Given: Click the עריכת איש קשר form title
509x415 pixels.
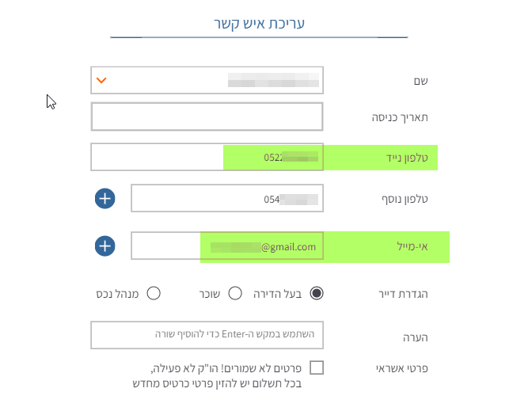Looking at the screenshot, I should (258, 23).
